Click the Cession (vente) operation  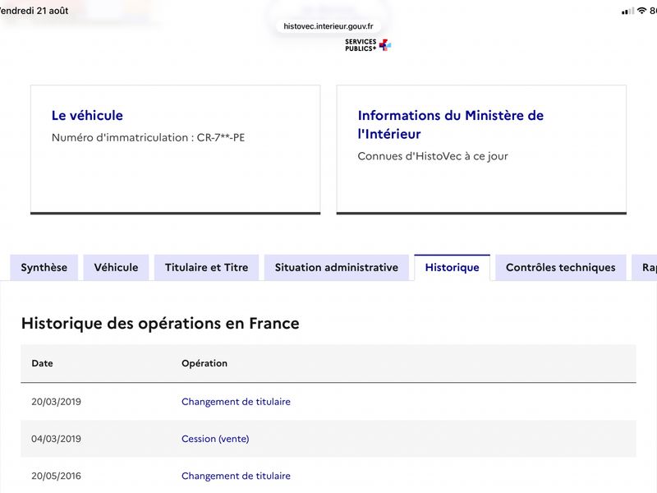tap(215, 439)
